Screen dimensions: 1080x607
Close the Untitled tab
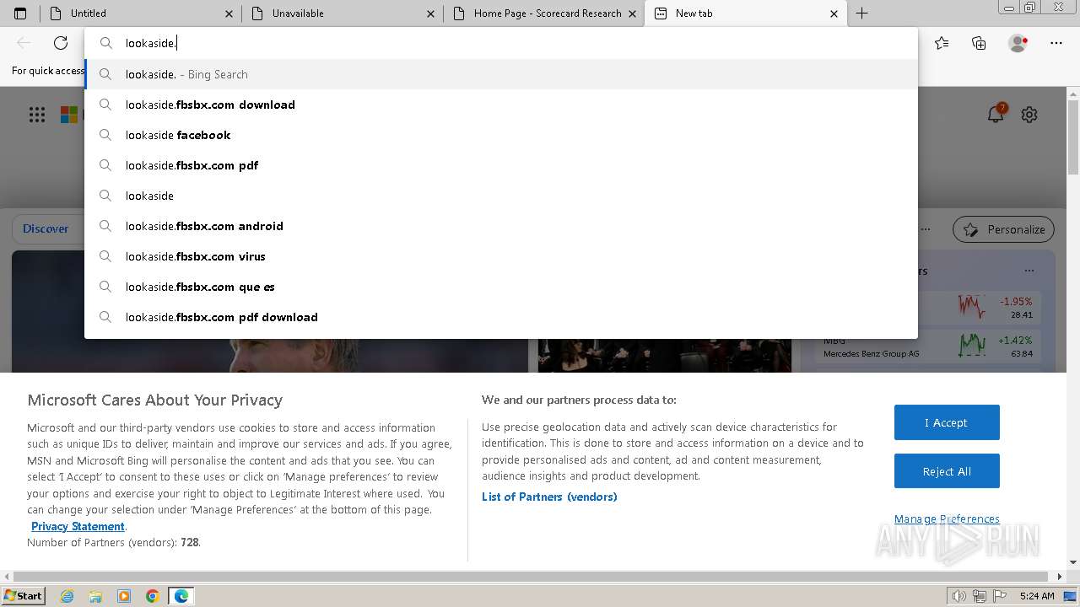click(x=229, y=13)
